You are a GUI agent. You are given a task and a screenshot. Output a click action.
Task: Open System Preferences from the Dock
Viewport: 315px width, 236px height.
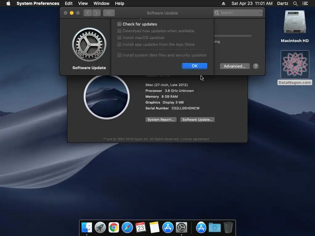coord(181,228)
